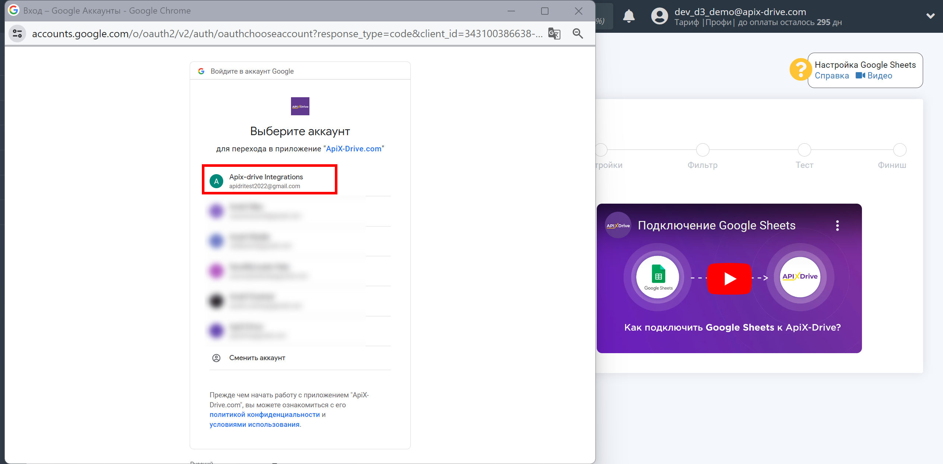943x464 pixels.
Task: Play the Google Sheets connection video
Action: pyautogui.click(x=729, y=279)
